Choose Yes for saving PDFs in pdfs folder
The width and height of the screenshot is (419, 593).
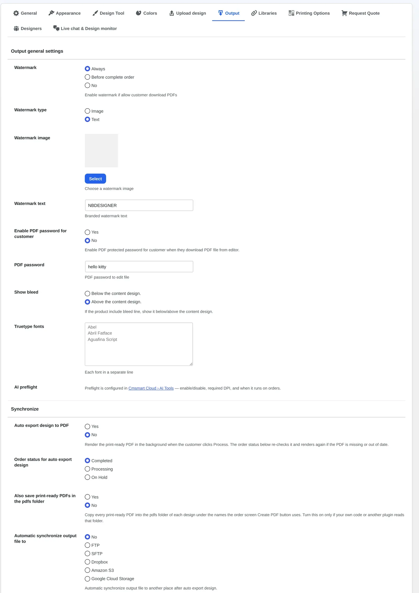(x=87, y=497)
